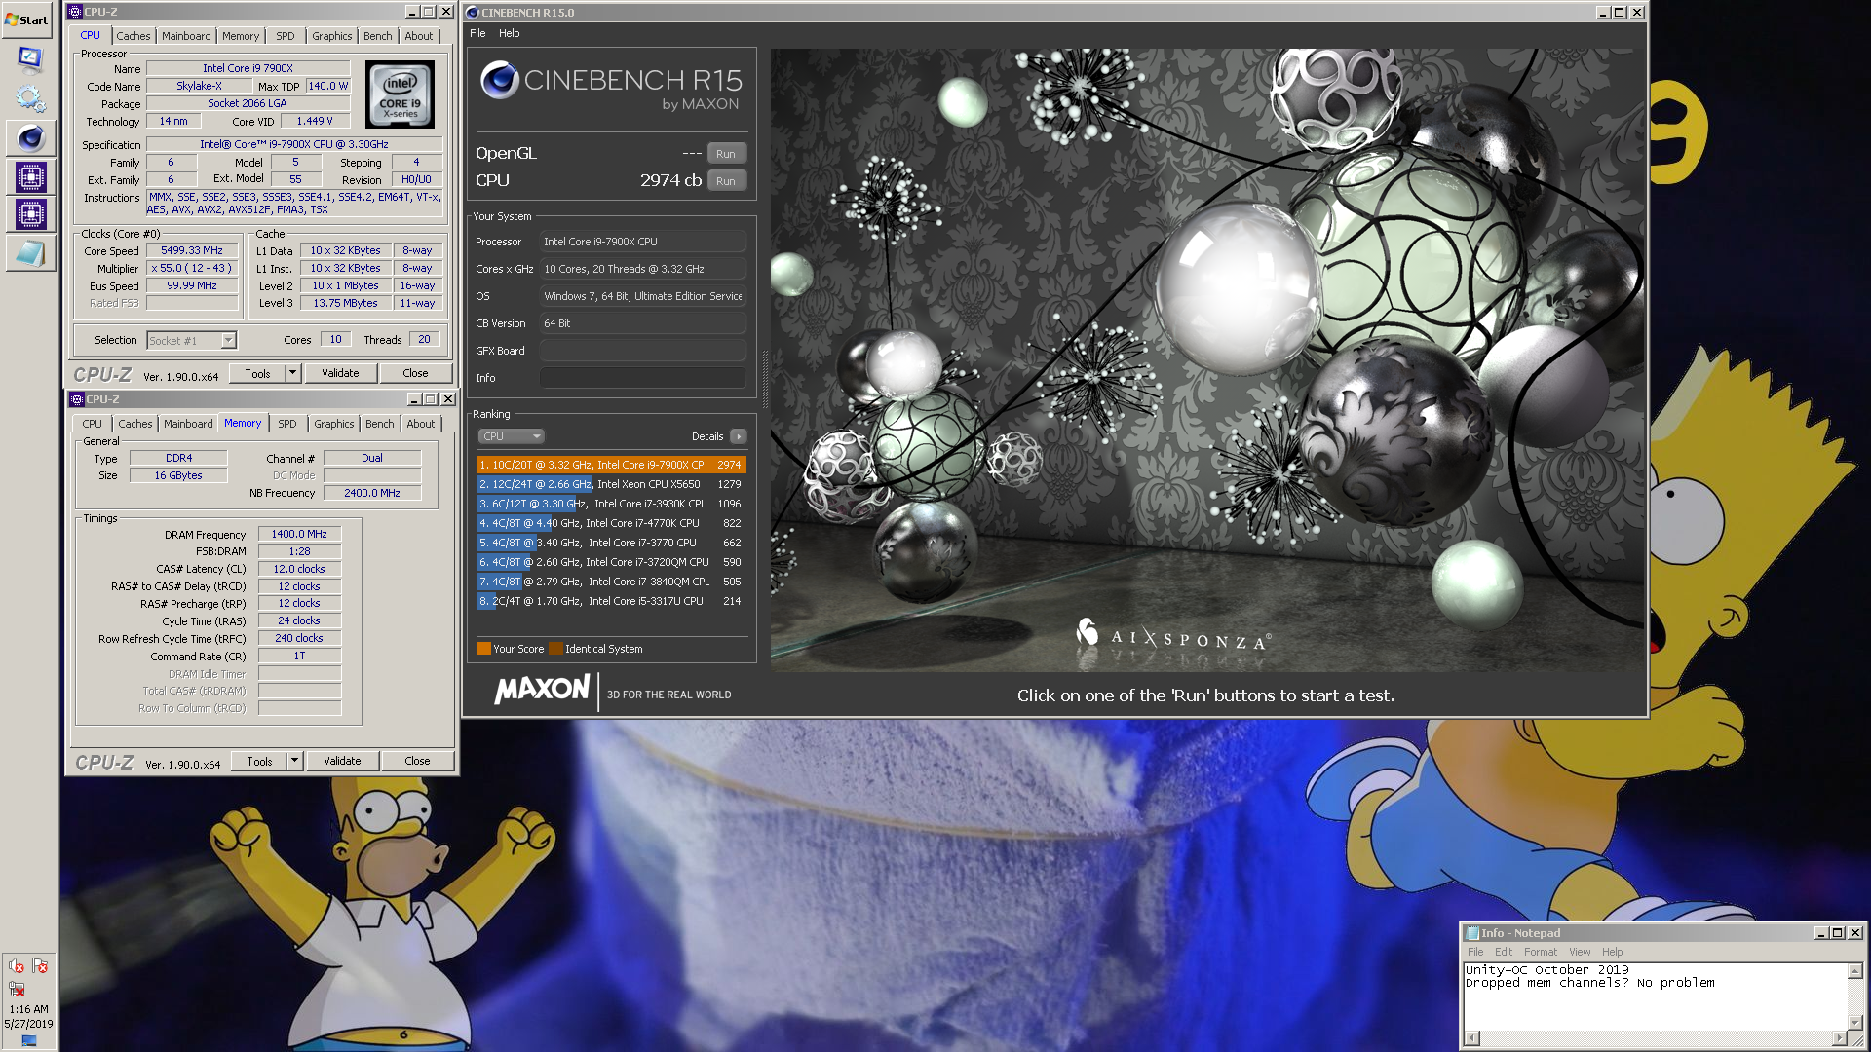This screenshot has height=1052, width=1871.
Task: Select the i9-7900X top ranking entry
Action: (x=611, y=465)
